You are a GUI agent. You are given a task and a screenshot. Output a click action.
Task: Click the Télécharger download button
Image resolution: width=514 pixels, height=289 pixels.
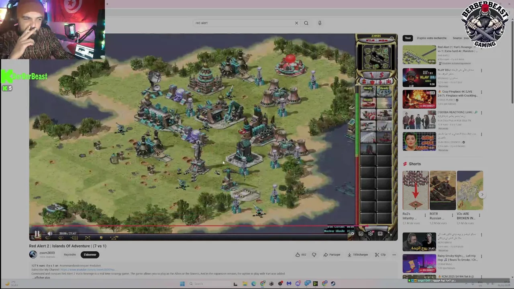point(358,254)
